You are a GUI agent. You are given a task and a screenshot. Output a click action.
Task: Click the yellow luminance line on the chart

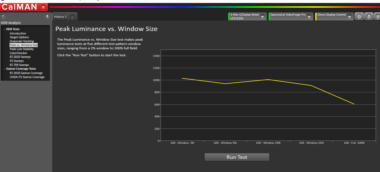point(268,80)
